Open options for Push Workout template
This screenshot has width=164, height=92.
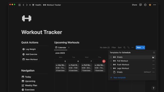coord(153,65)
